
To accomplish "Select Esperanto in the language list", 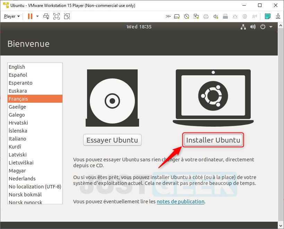I will (35, 83).
